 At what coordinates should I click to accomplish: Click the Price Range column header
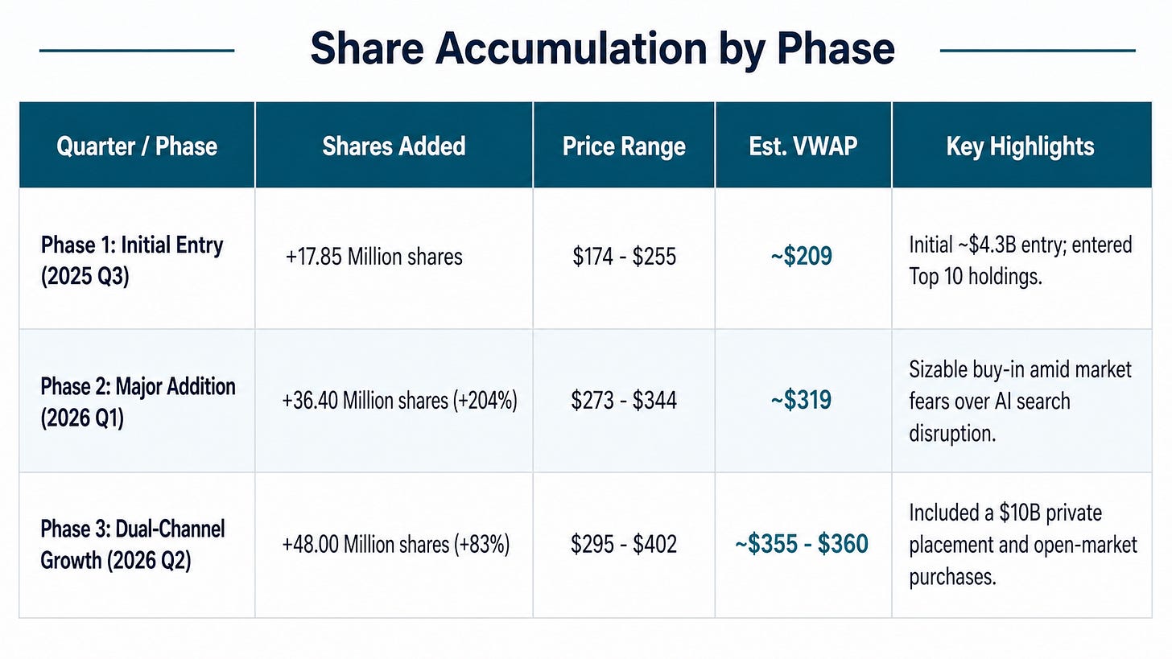tap(624, 146)
